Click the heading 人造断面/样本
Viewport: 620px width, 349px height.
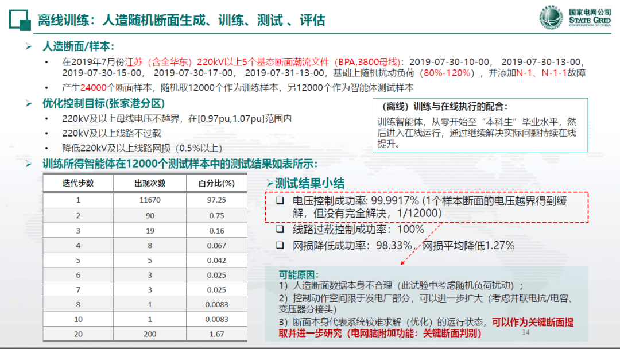[78, 46]
